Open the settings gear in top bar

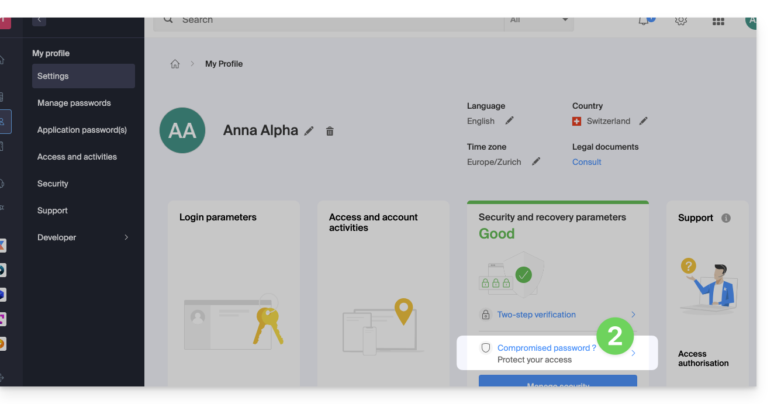pyautogui.click(x=680, y=20)
